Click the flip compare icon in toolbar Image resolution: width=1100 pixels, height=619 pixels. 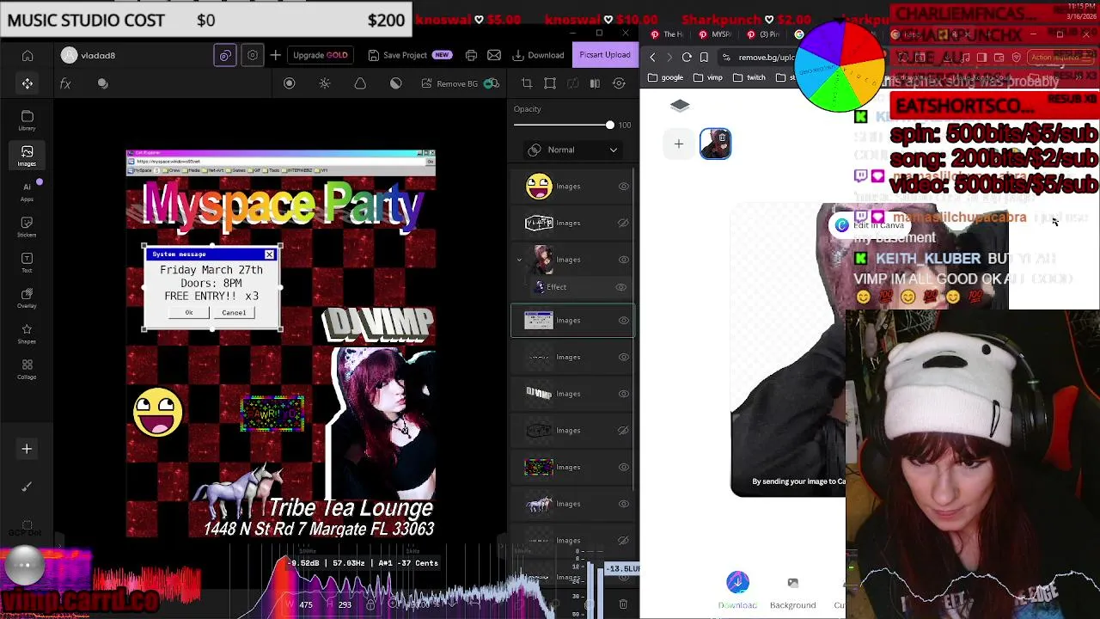(x=595, y=83)
